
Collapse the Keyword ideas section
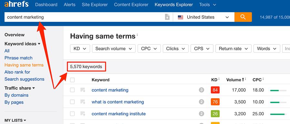[x=22, y=44]
